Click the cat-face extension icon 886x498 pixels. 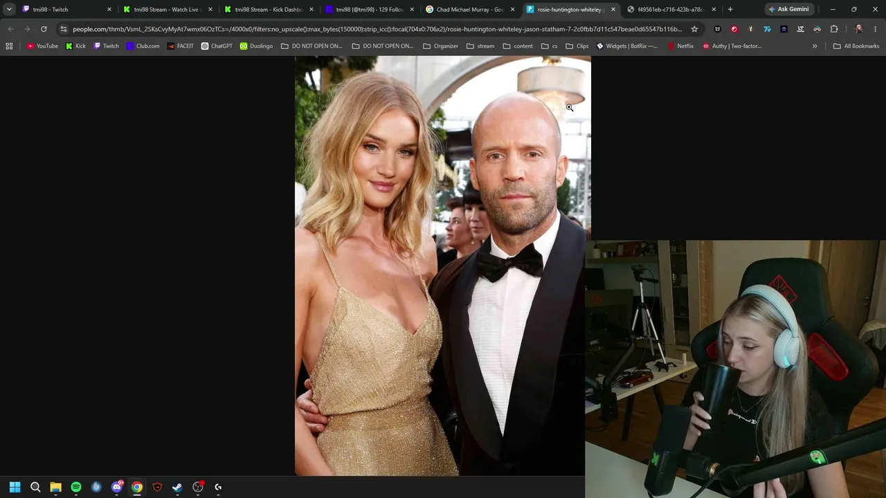coord(718,29)
